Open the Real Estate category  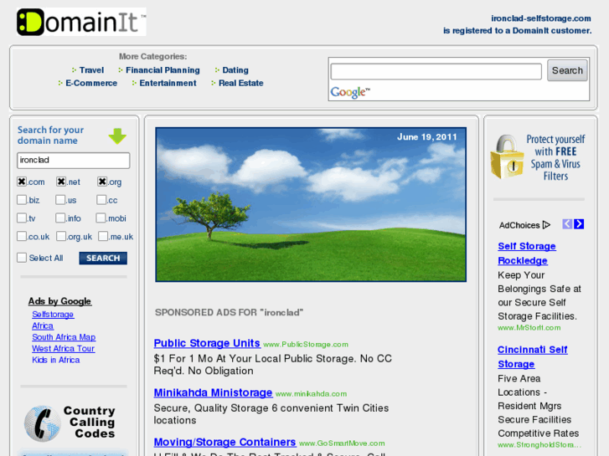tap(240, 83)
